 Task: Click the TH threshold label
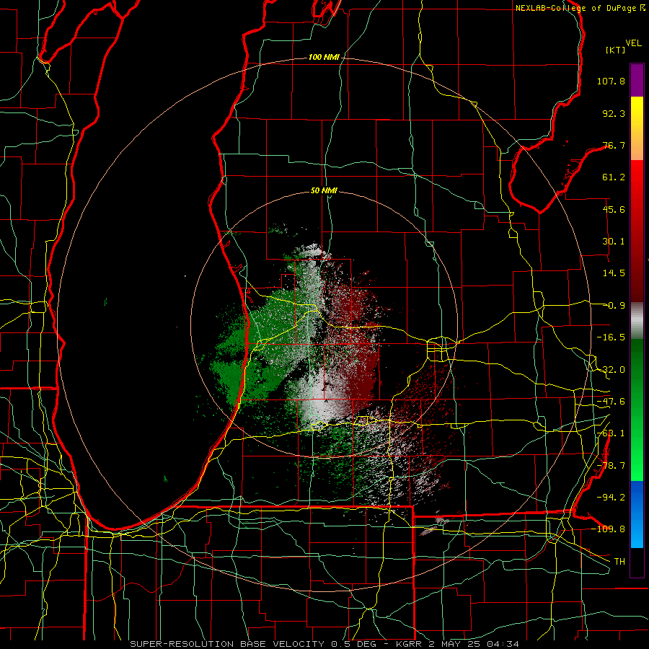click(x=619, y=562)
